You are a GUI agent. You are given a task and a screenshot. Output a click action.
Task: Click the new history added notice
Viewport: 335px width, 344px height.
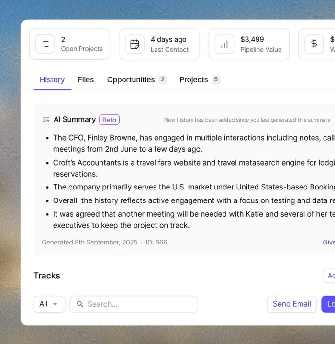[247, 120]
